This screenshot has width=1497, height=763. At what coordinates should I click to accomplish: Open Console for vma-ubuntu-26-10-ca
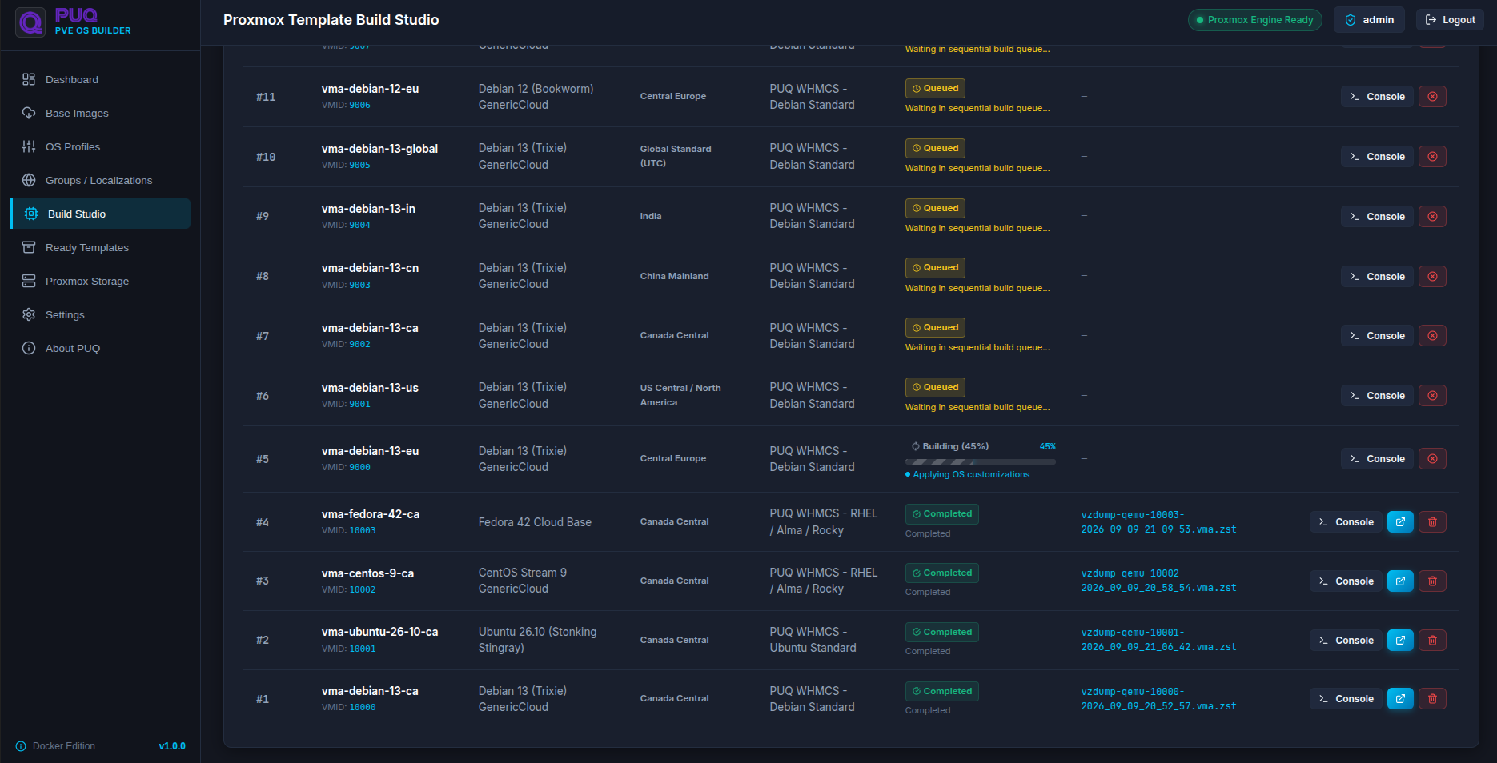pyautogui.click(x=1346, y=641)
